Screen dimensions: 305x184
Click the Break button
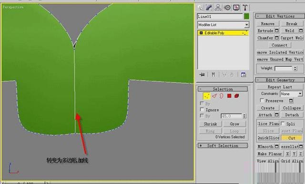coord(292,24)
